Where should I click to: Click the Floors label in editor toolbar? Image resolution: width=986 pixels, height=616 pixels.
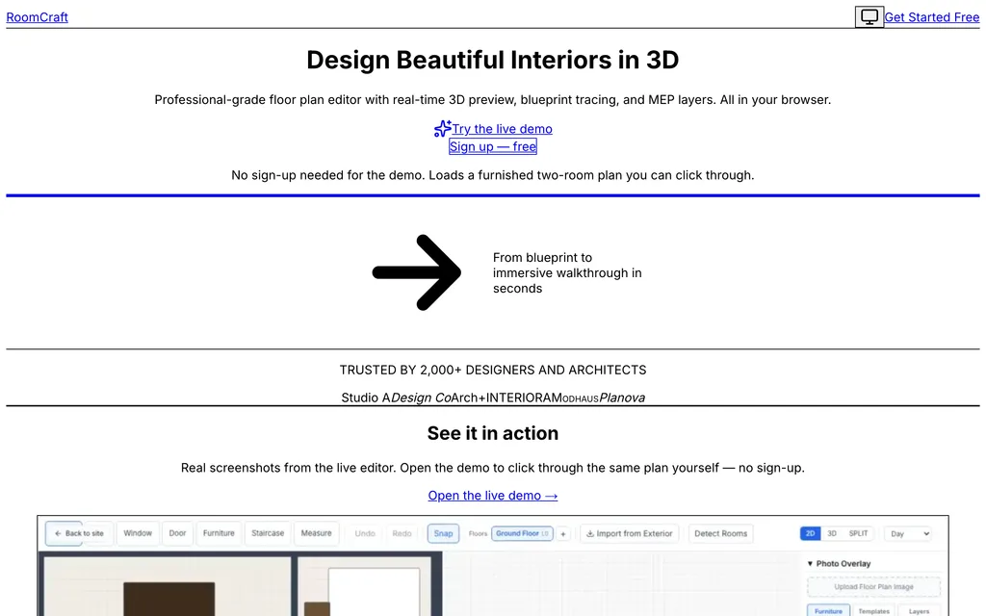478,533
